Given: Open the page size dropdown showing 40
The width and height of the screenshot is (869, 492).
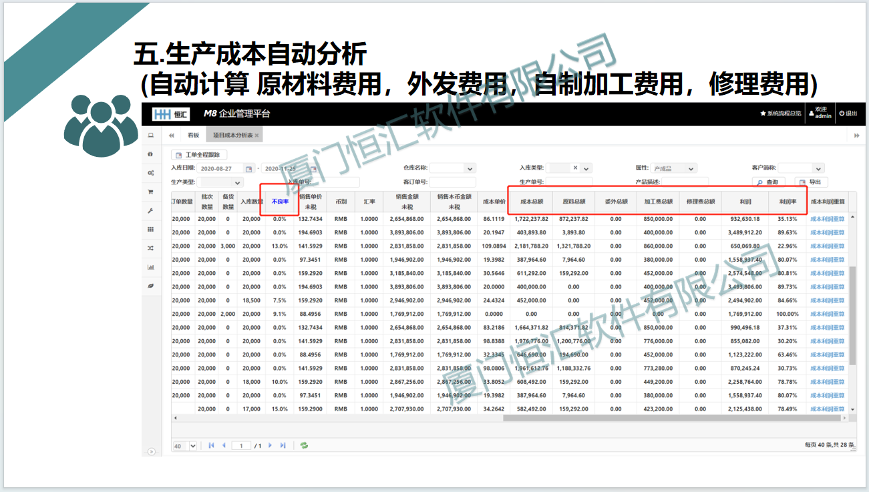Looking at the screenshot, I should (x=193, y=445).
